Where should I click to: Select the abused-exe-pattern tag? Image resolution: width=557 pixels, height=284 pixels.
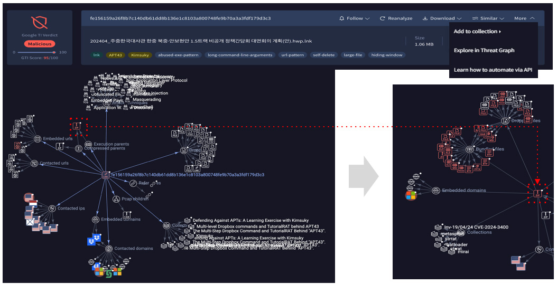(178, 55)
